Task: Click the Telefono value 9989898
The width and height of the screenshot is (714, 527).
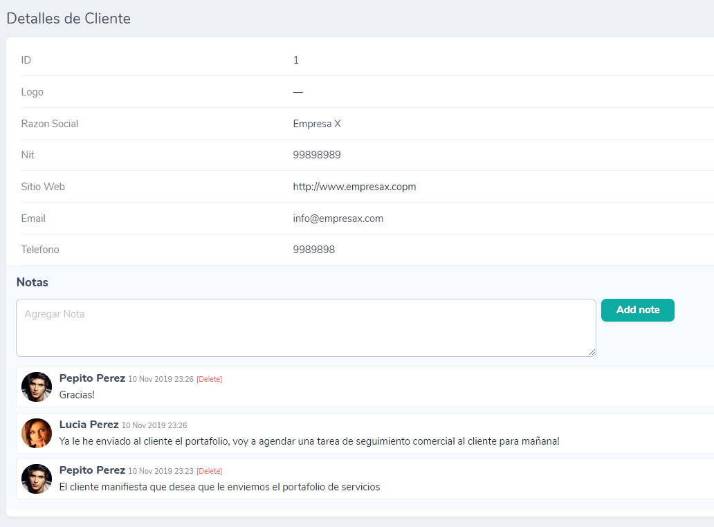Action: [313, 250]
